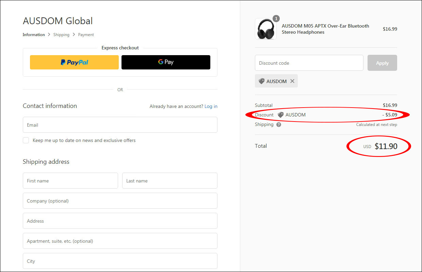The width and height of the screenshot is (422, 272).
Task: Click the 'Contact information' heading
Action: tap(50, 106)
